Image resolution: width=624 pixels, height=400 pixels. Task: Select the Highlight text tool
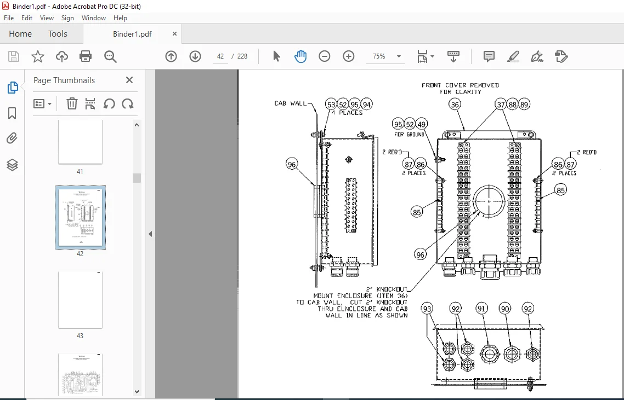[513, 56]
